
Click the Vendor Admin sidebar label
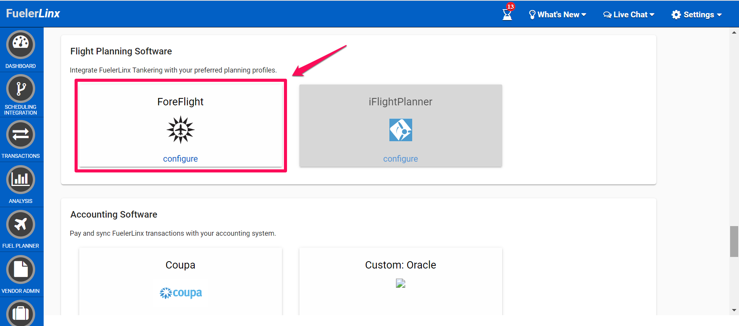pos(20,291)
